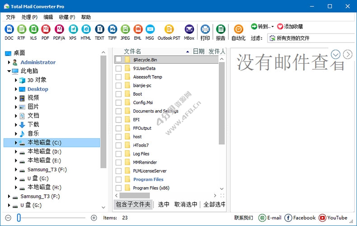Choose the TIFF output icon
Image resolution: width=357 pixels, height=226 pixels.
click(113, 29)
